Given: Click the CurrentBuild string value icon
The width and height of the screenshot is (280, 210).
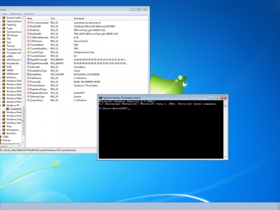Looking at the screenshot, I should [28, 45].
